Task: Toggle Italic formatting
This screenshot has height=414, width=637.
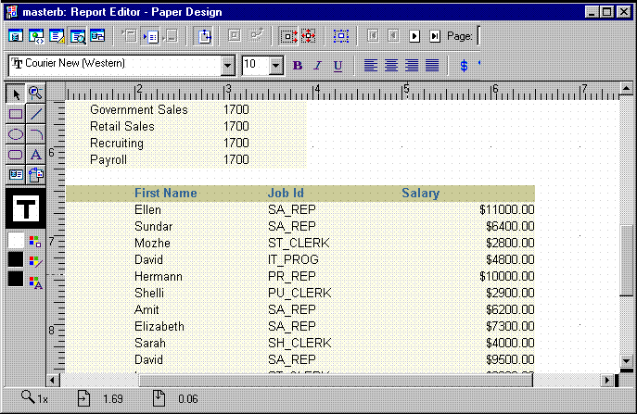Action: (x=318, y=66)
